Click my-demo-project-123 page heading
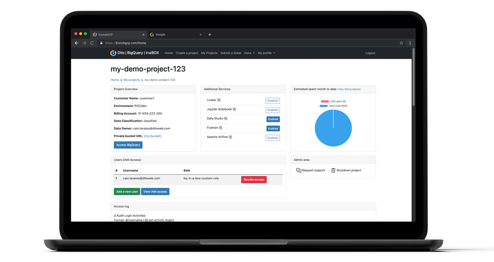494x262 pixels. click(x=148, y=69)
